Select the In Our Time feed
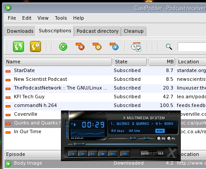This screenshot has height=169, width=206. click(33, 132)
